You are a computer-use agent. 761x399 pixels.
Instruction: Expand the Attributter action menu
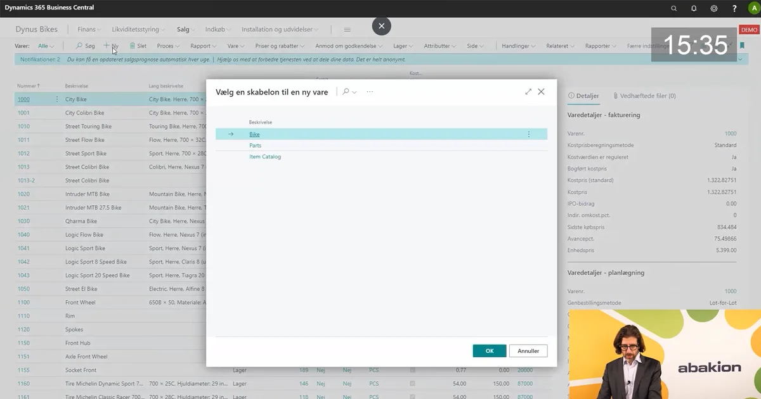coord(441,46)
